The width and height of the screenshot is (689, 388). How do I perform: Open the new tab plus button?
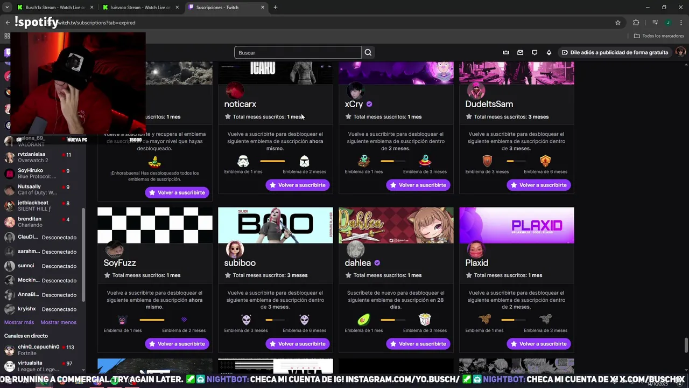pos(275,8)
